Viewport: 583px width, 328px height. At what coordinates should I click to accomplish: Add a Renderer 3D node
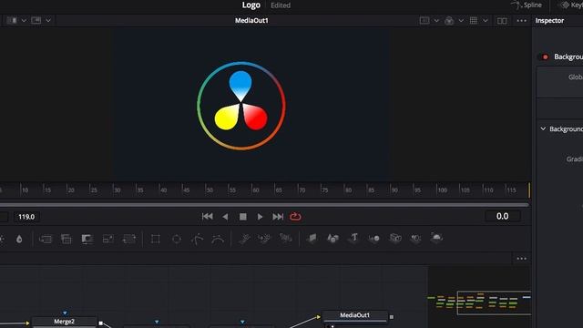coord(436,238)
